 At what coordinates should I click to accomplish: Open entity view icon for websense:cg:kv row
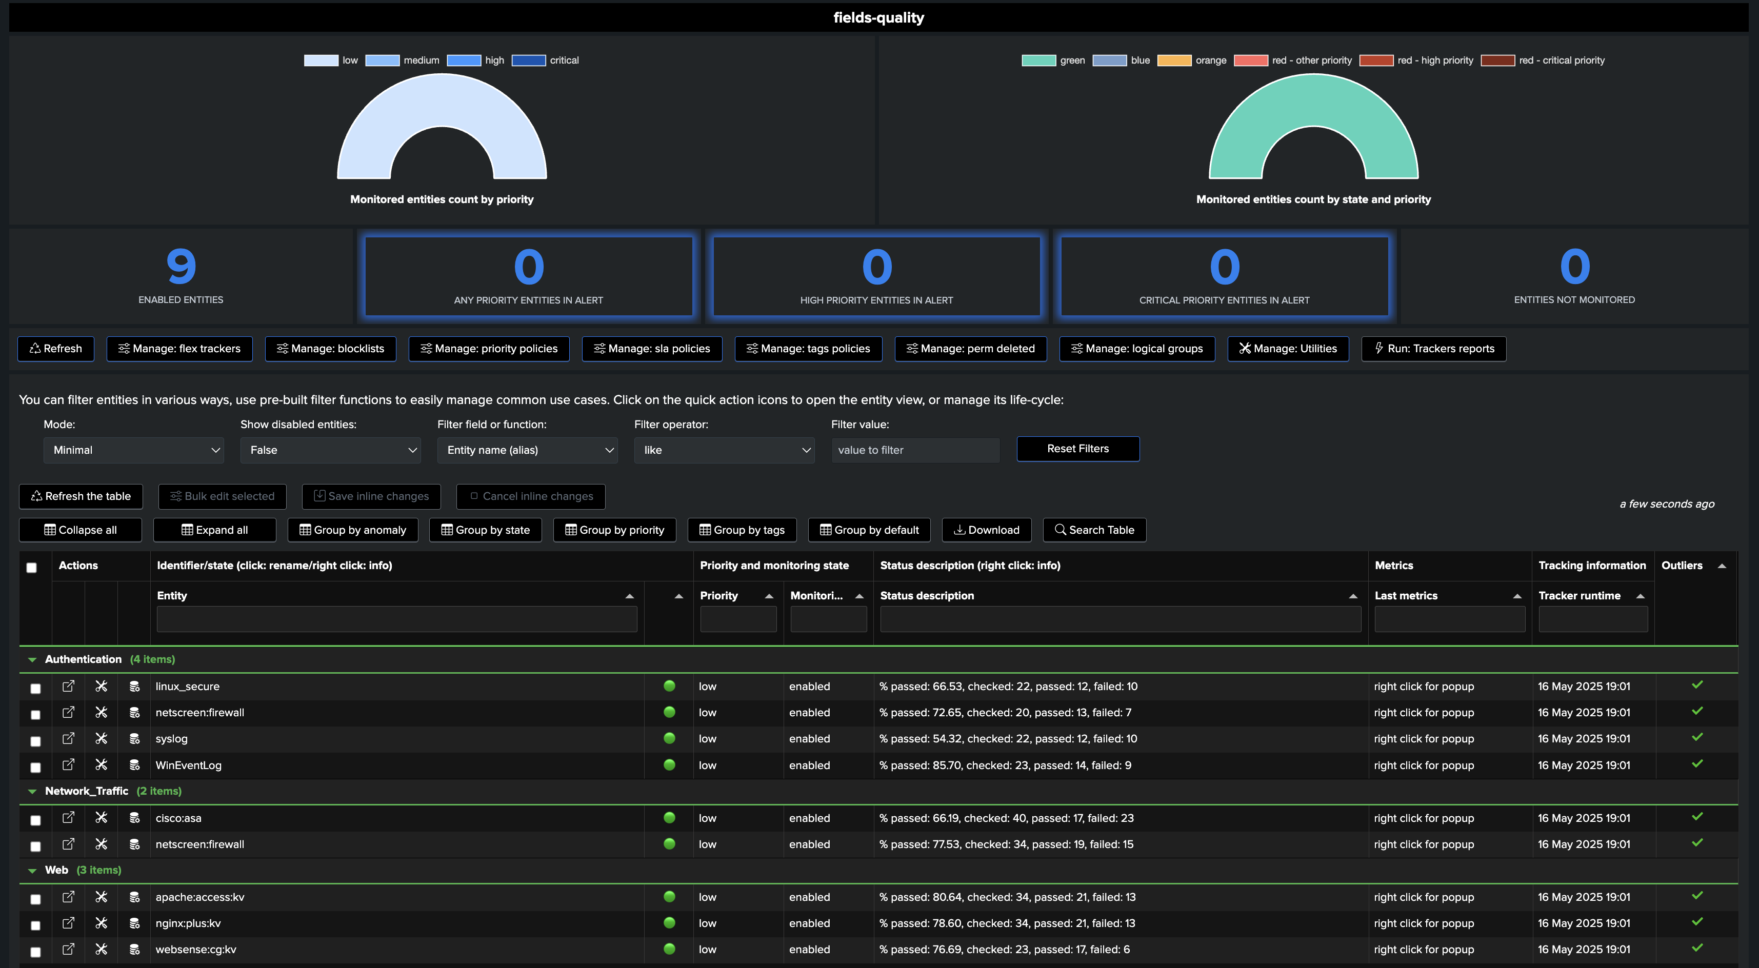(68, 950)
